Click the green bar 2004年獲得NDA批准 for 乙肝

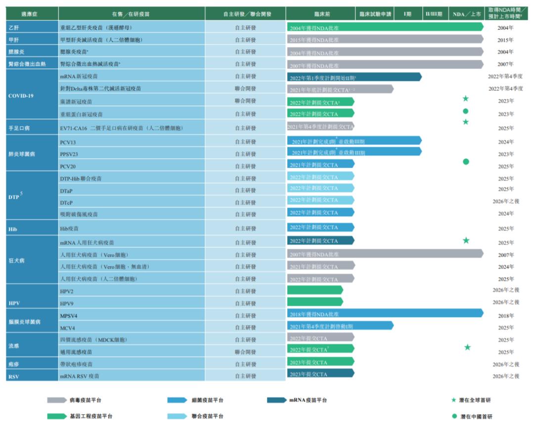(385, 27)
